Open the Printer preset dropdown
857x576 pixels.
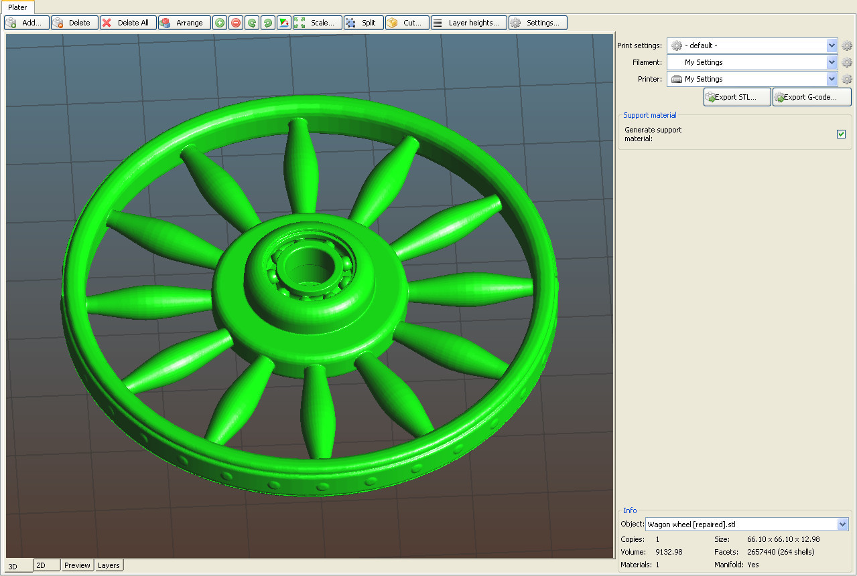coord(832,79)
